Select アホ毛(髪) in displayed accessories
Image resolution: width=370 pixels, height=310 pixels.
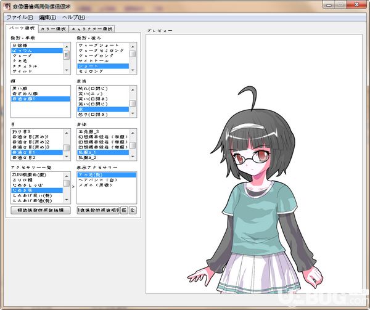coord(107,174)
